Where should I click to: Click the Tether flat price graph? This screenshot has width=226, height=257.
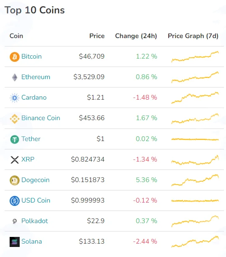tap(195, 139)
